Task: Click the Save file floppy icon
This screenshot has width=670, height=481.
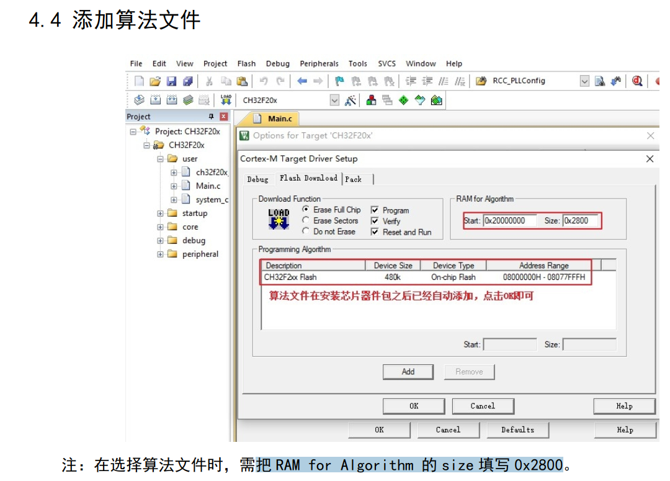Action: (x=171, y=81)
